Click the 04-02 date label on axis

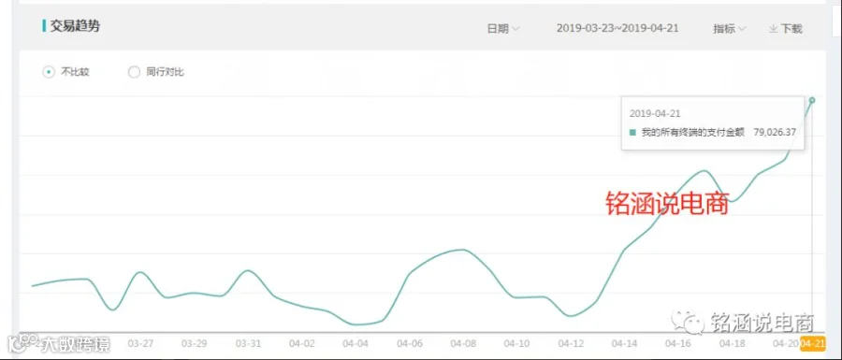302,343
